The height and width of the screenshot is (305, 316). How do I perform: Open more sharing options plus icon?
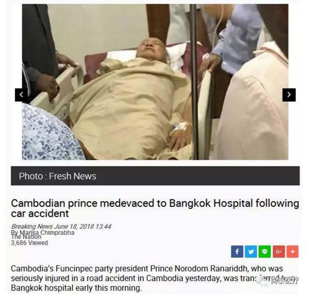pos(293,251)
